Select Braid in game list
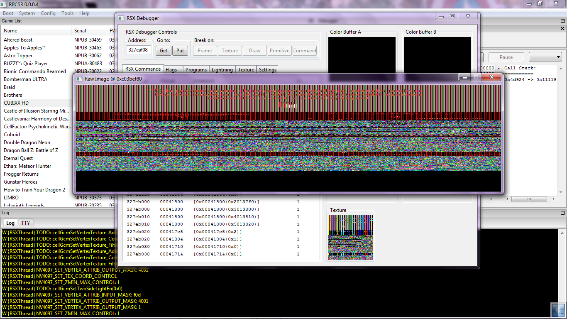 9,87
